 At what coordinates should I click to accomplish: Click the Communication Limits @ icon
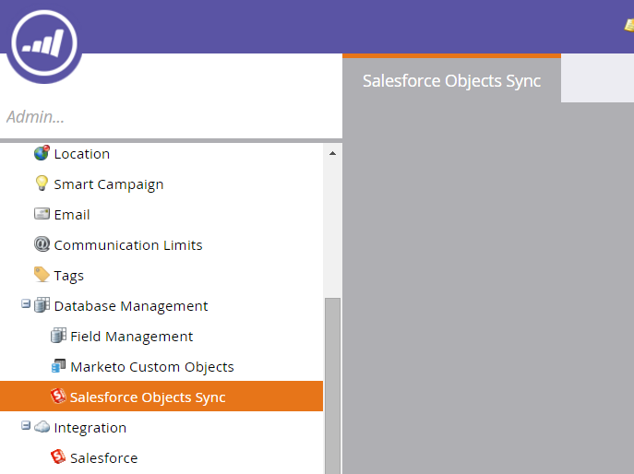pos(42,244)
